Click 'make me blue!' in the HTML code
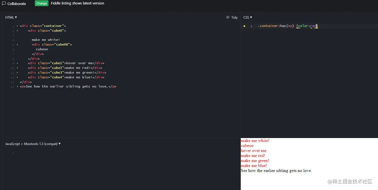Screen dimensions: 378x190 click(x=79, y=77)
